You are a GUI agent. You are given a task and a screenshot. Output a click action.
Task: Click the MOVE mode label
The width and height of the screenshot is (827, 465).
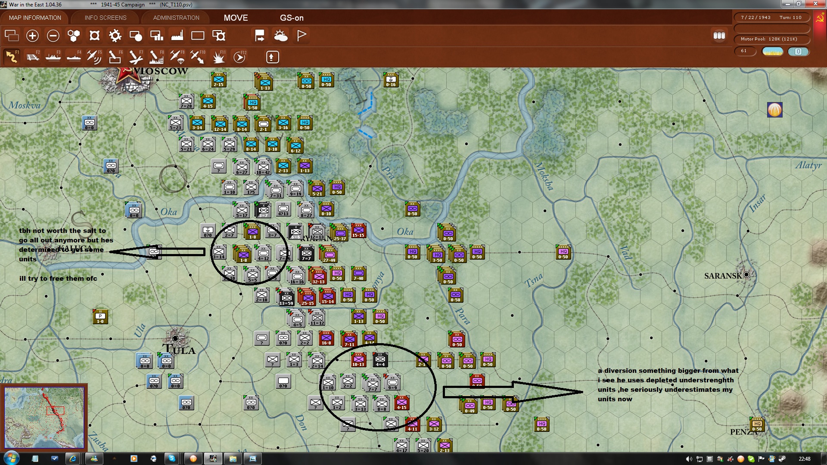point(236,18)
